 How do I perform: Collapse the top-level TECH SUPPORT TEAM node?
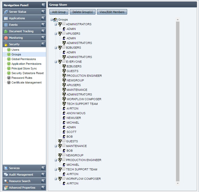[x=56, y=170]
